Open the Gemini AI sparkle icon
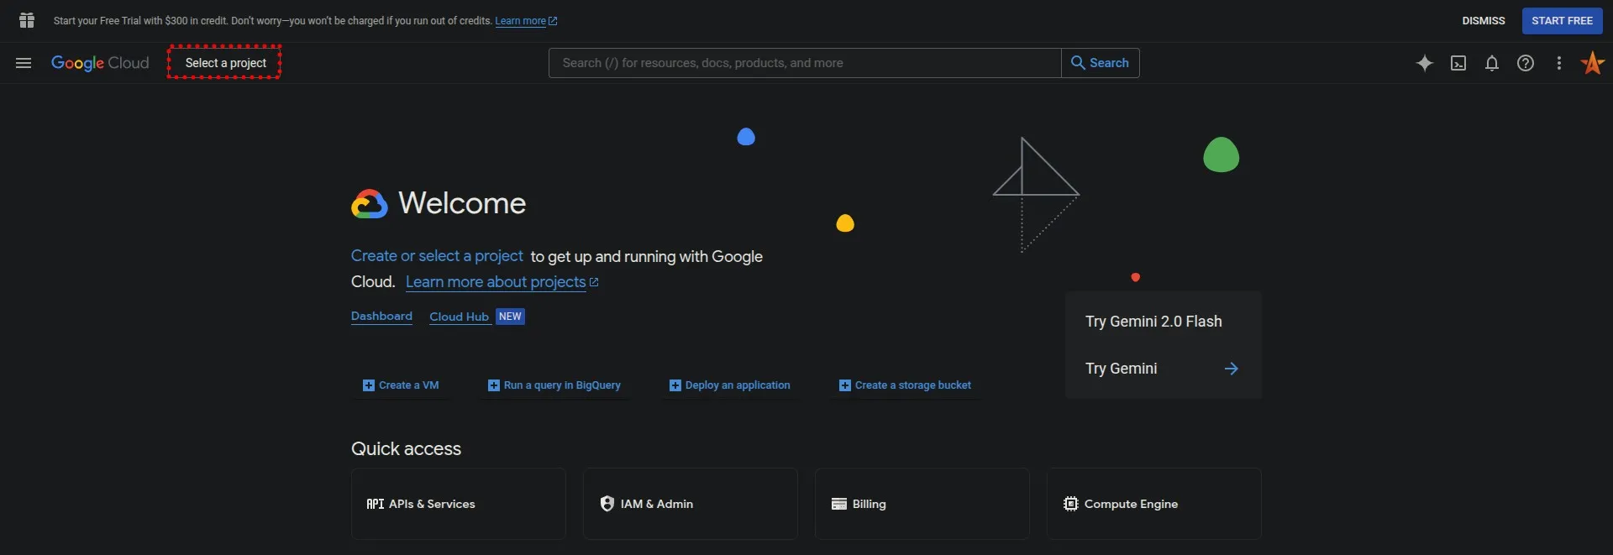Image resolution: width=1613 pixels, height=555 pixels. point(1425,63)
